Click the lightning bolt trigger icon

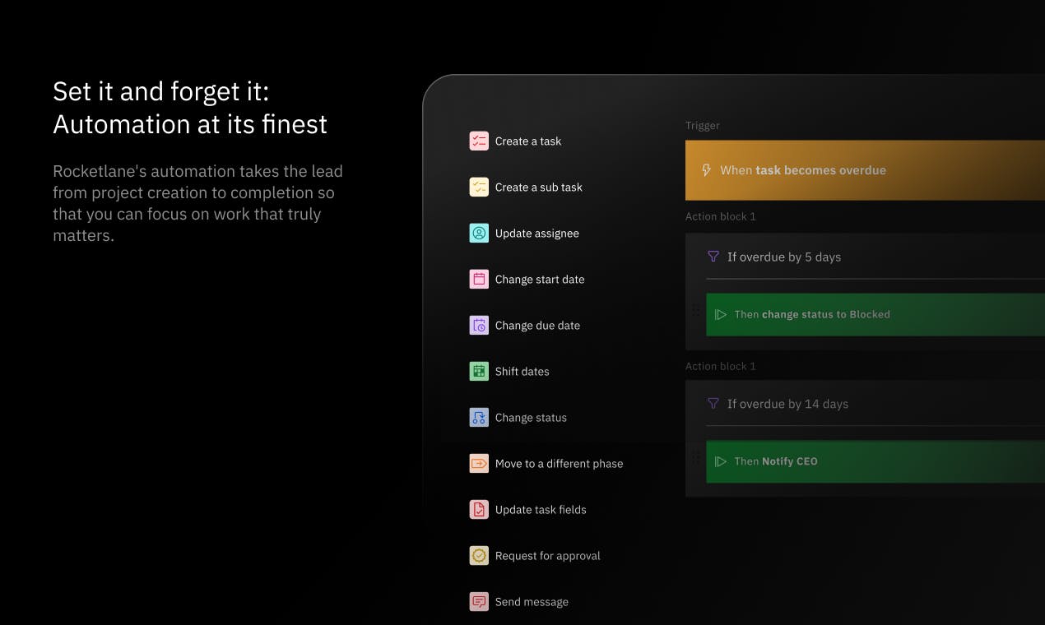[706, 170]
